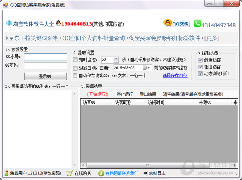The image size is (242, 180).
Task: Enable the 定时监控 checkbox
Action: [x=75, y=60]
